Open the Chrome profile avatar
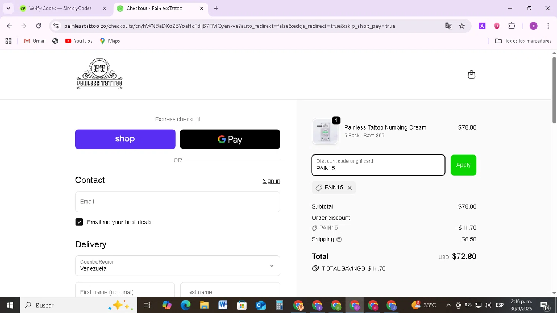This screenshot has width=557, height=313. [x=534, y=26]
